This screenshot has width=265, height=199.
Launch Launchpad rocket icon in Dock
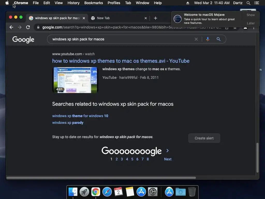(x=84, y=192)
